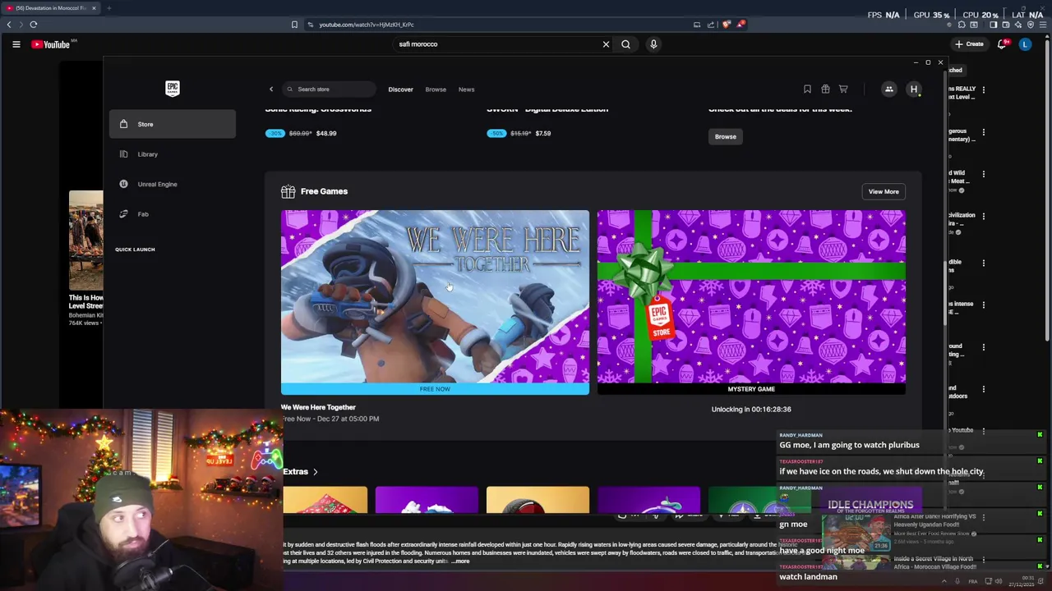
Task: Open browser extensions puzzle icon
Action: tap(962, 25)
